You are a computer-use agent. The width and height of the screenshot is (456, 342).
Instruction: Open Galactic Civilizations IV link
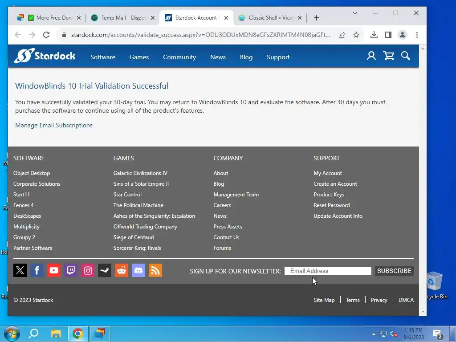(140, 173)
